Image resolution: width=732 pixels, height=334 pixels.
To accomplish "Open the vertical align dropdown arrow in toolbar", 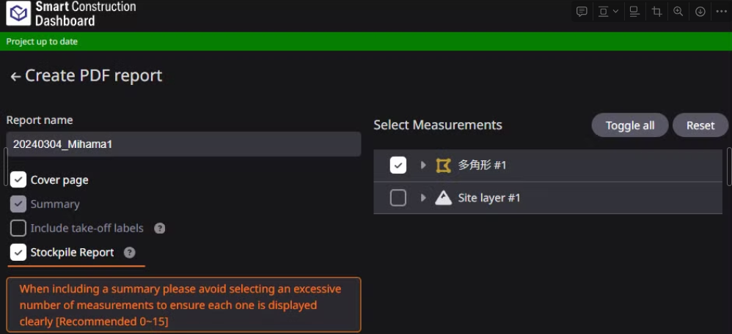I will [615, 12].
